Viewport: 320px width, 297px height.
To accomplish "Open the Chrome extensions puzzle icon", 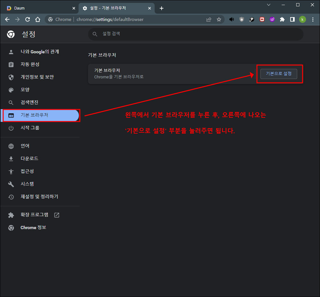I will click(x=282, y=19).
